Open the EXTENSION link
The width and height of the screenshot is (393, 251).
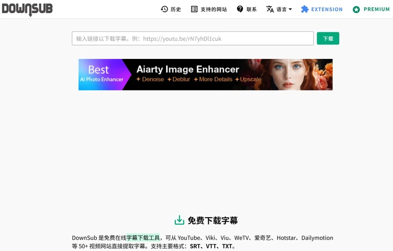tap(327, 9)
